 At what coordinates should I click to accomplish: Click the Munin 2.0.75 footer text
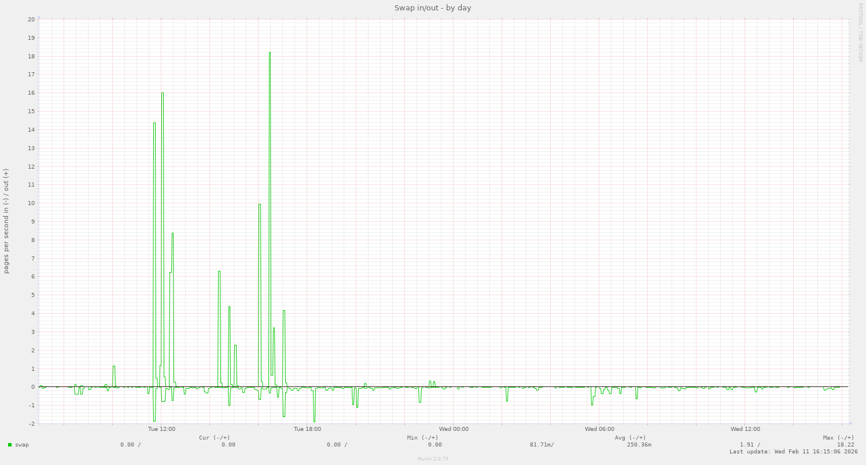[433, 459]
